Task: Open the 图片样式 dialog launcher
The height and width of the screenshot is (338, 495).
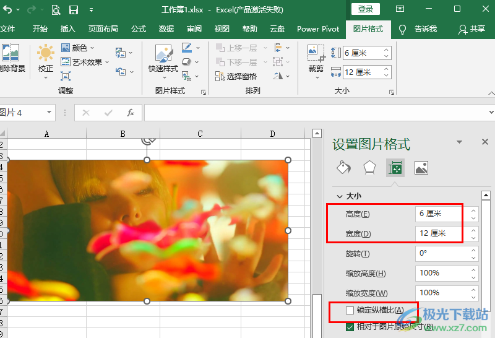Action: [204, 92]
